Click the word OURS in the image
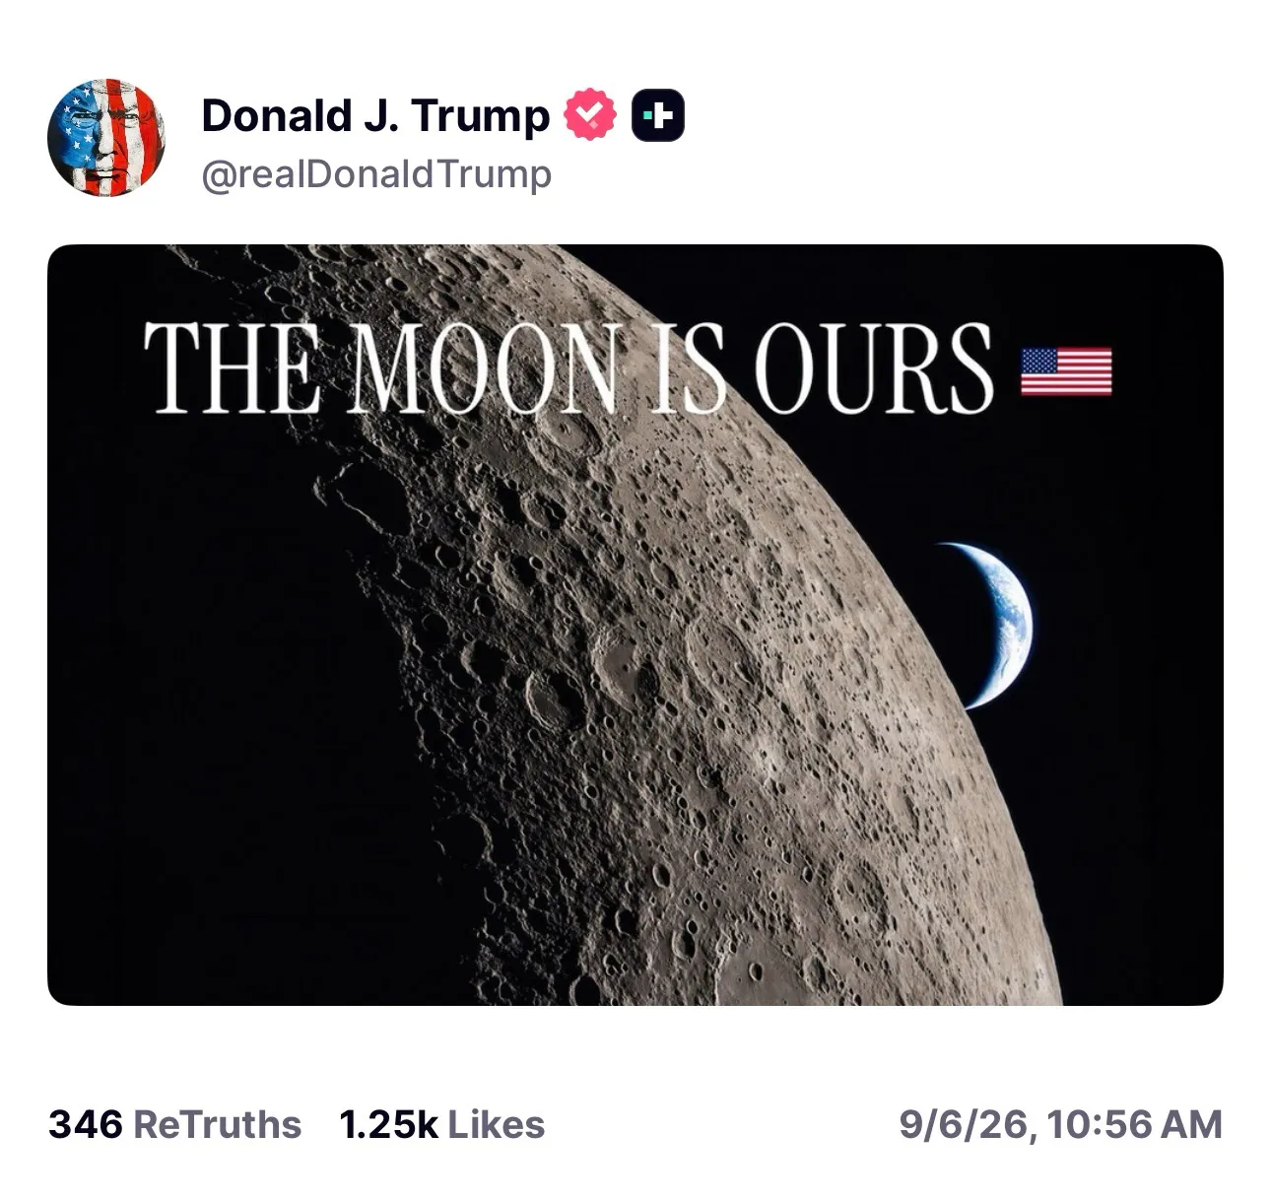 point(874,367)
